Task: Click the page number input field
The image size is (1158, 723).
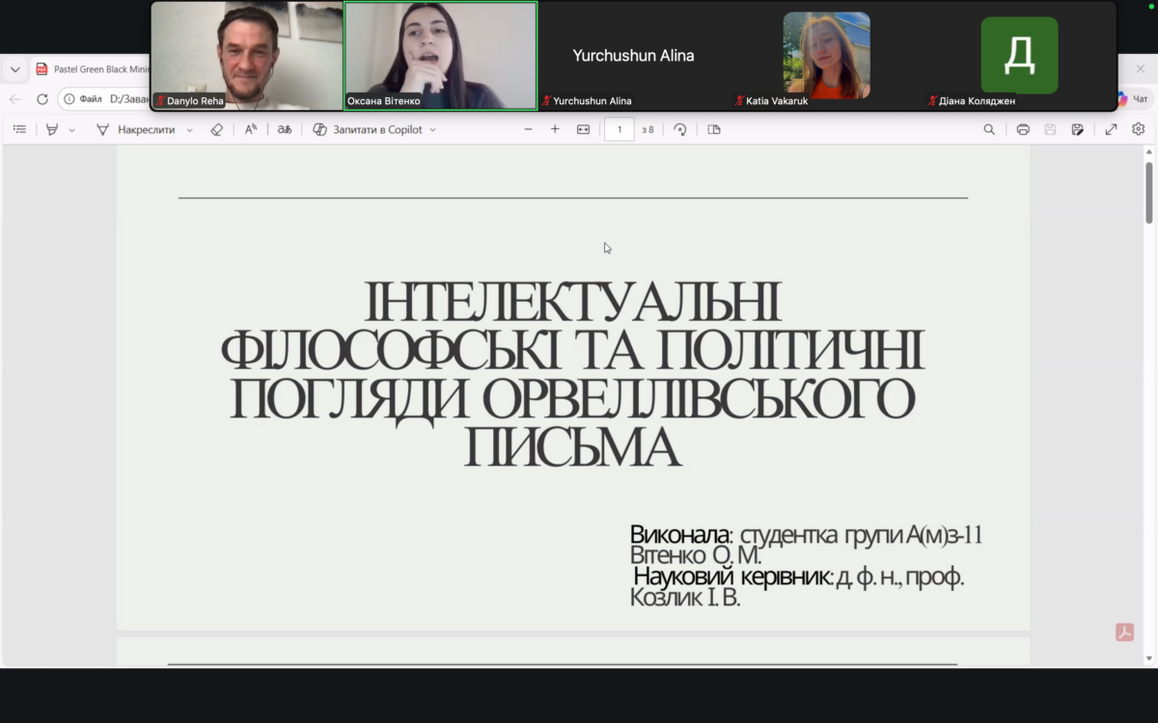Action: [619, 129]
